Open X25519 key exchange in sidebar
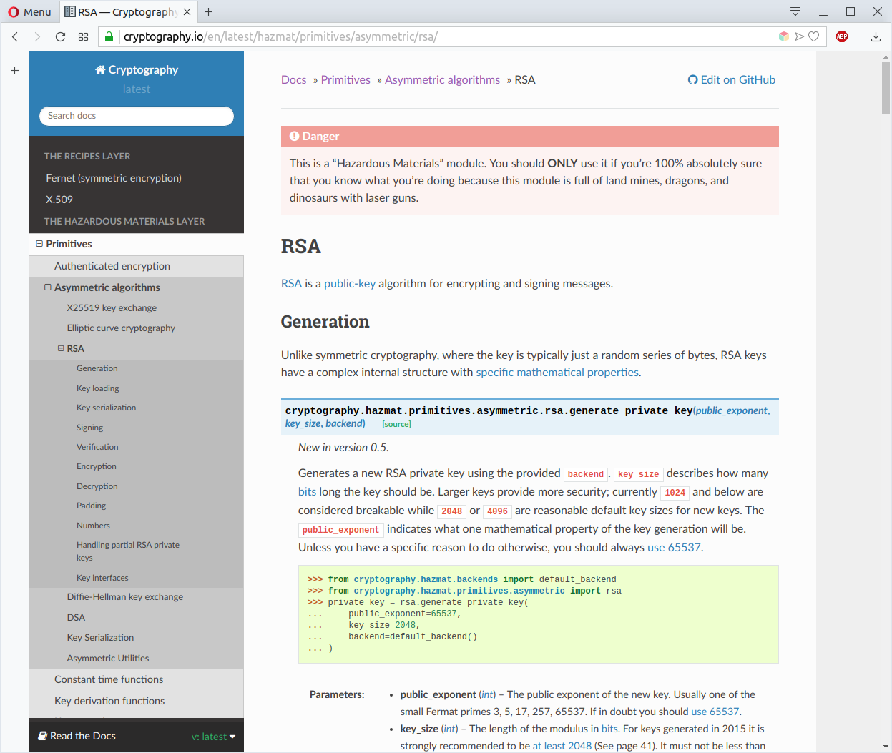 (x=112, y=308)
